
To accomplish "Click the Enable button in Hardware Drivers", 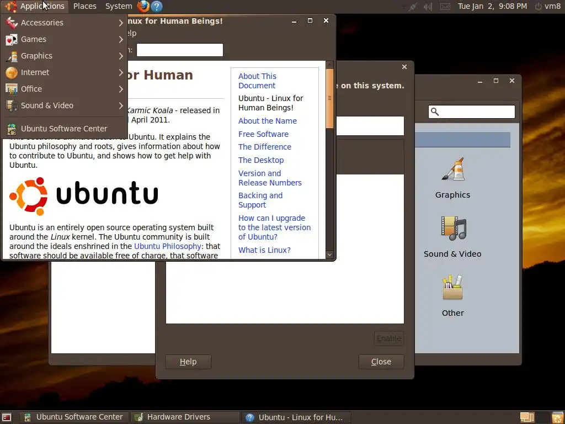I will tap(389, 338).
